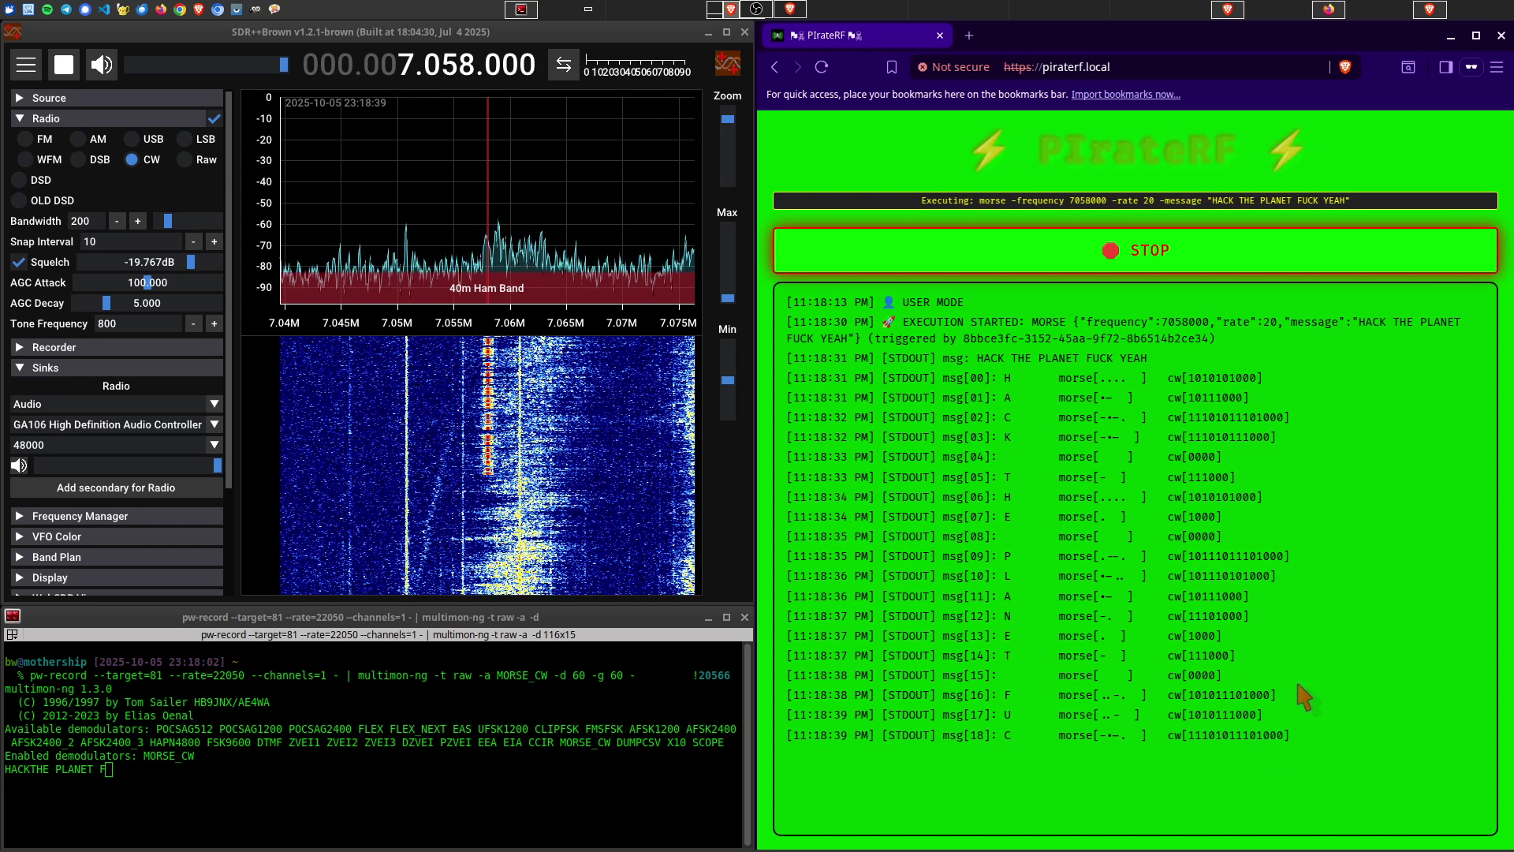Open the SDR++ hamburger menu icon
The height and width of the screenshot is (852, 1514).
[26, 65]
